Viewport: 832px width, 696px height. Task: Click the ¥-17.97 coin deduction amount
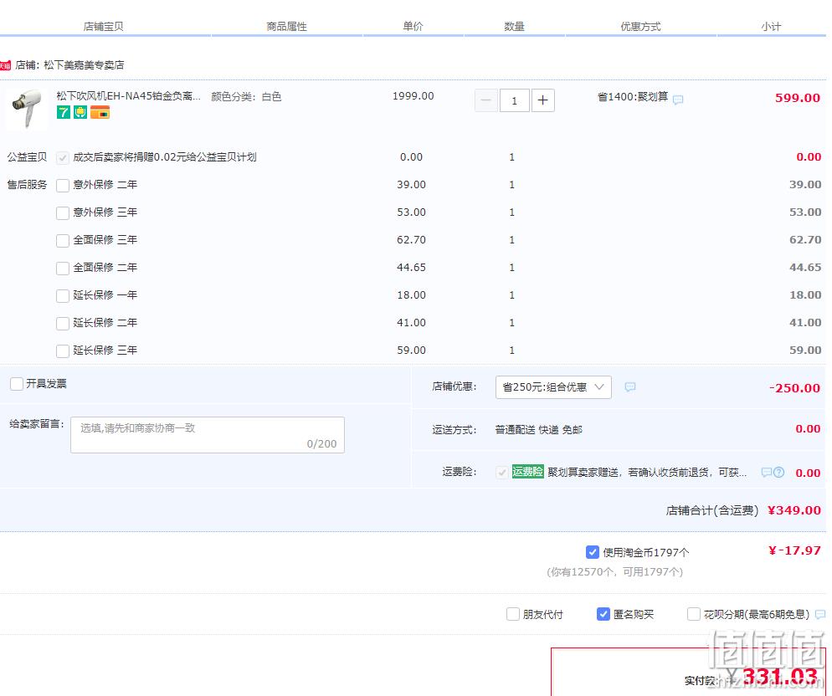pyautogui.click(x=795, y=550)
